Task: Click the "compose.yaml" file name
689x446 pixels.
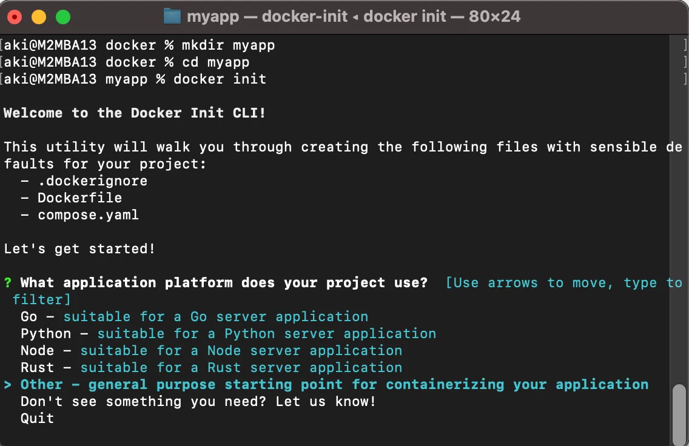Action: [x=88, y=215]
